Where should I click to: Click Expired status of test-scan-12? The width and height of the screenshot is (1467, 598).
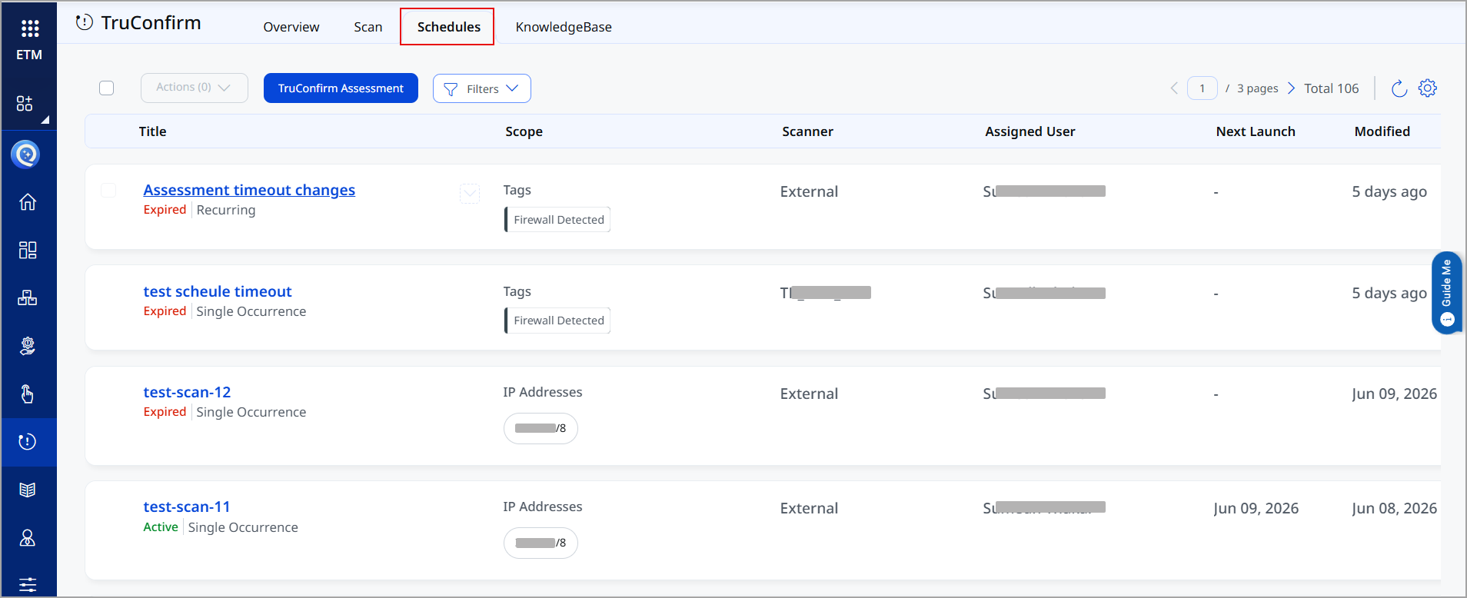click(x=165, y=411)
